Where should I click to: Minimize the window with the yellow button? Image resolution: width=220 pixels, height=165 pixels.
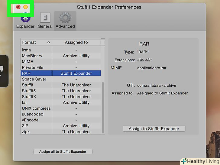tap(25, 7)
